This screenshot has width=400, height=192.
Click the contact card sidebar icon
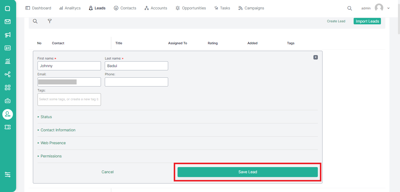8,48
